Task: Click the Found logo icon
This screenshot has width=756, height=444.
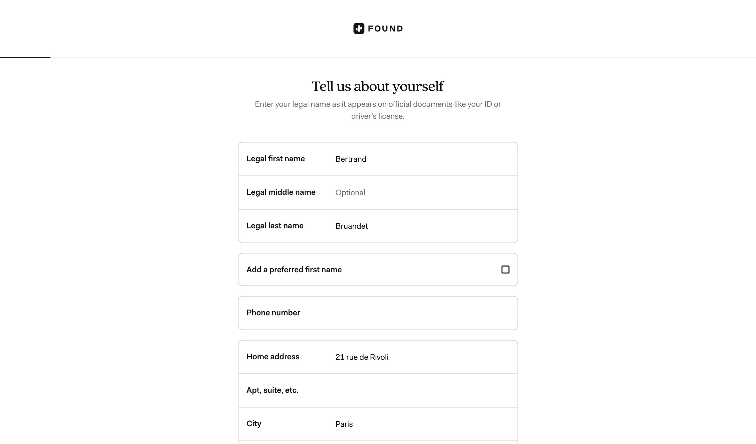Action: pyautogui.click(x=359, y=28)
